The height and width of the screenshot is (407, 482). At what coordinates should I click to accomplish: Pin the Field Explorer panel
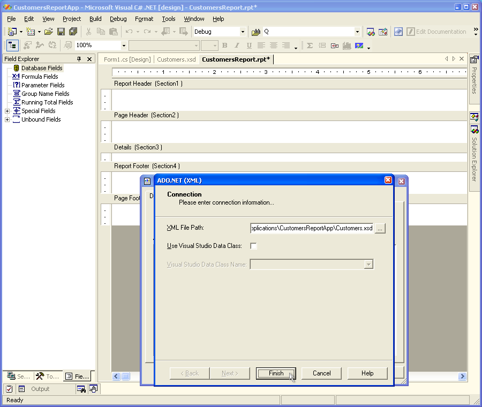point(79,59)
